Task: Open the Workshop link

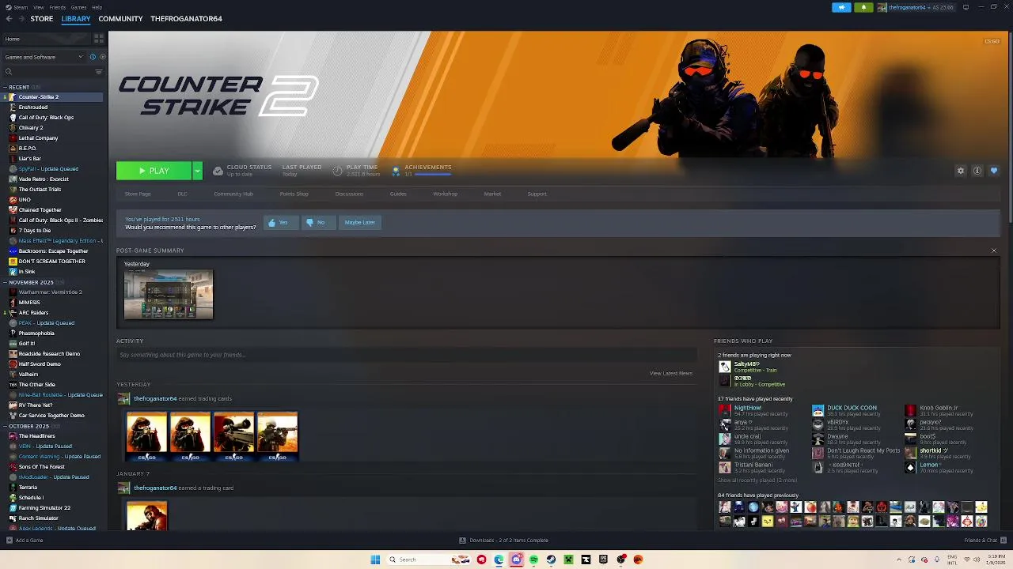Action: (445, 194)
